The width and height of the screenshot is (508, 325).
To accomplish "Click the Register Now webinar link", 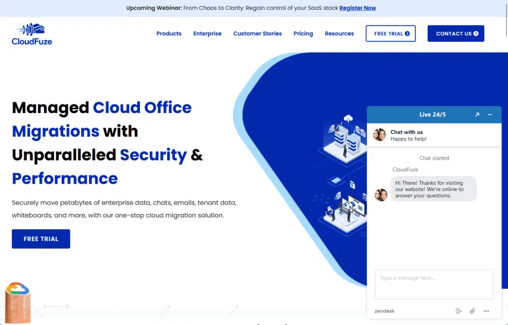I will (358, 8).
